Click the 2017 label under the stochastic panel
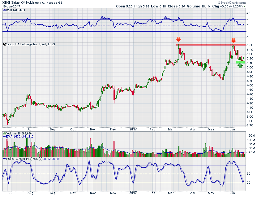This screenshot has height=197, width=257. [x=133, y=193]
